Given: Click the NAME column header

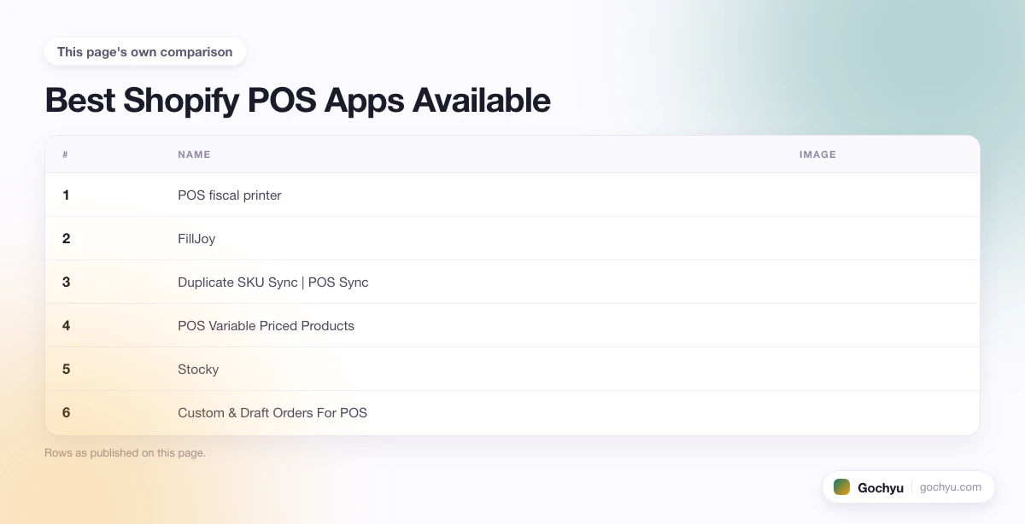Looking at the screenshot, I should coord(194,154).
